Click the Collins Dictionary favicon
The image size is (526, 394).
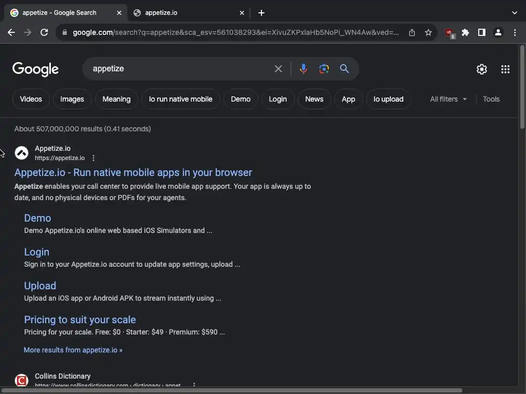22,381
